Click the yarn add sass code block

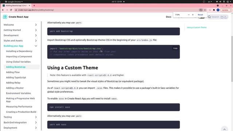[114, 124]
